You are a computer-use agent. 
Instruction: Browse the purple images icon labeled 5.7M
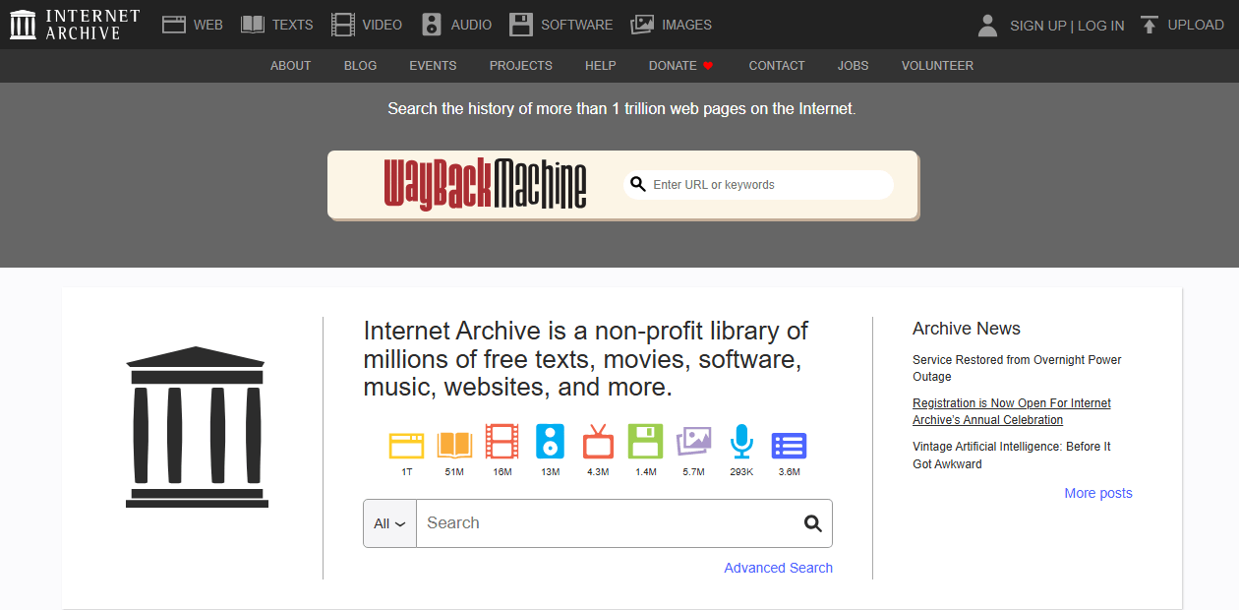[x=693, y=442]
